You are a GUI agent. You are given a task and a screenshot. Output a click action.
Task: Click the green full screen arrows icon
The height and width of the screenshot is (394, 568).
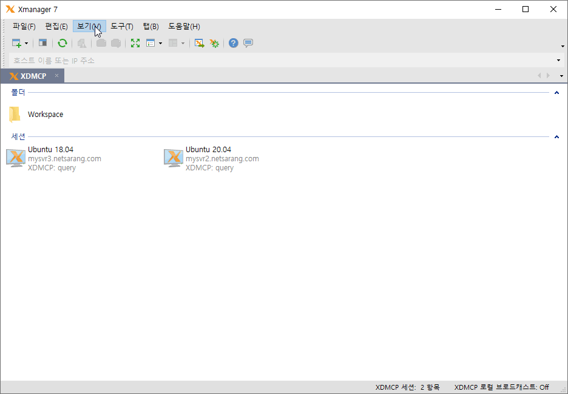click(x=135, y=43)
